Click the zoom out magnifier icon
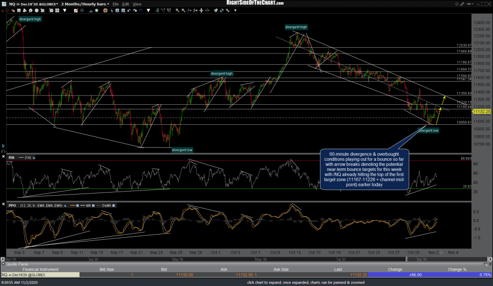 (x=183, y=10)
